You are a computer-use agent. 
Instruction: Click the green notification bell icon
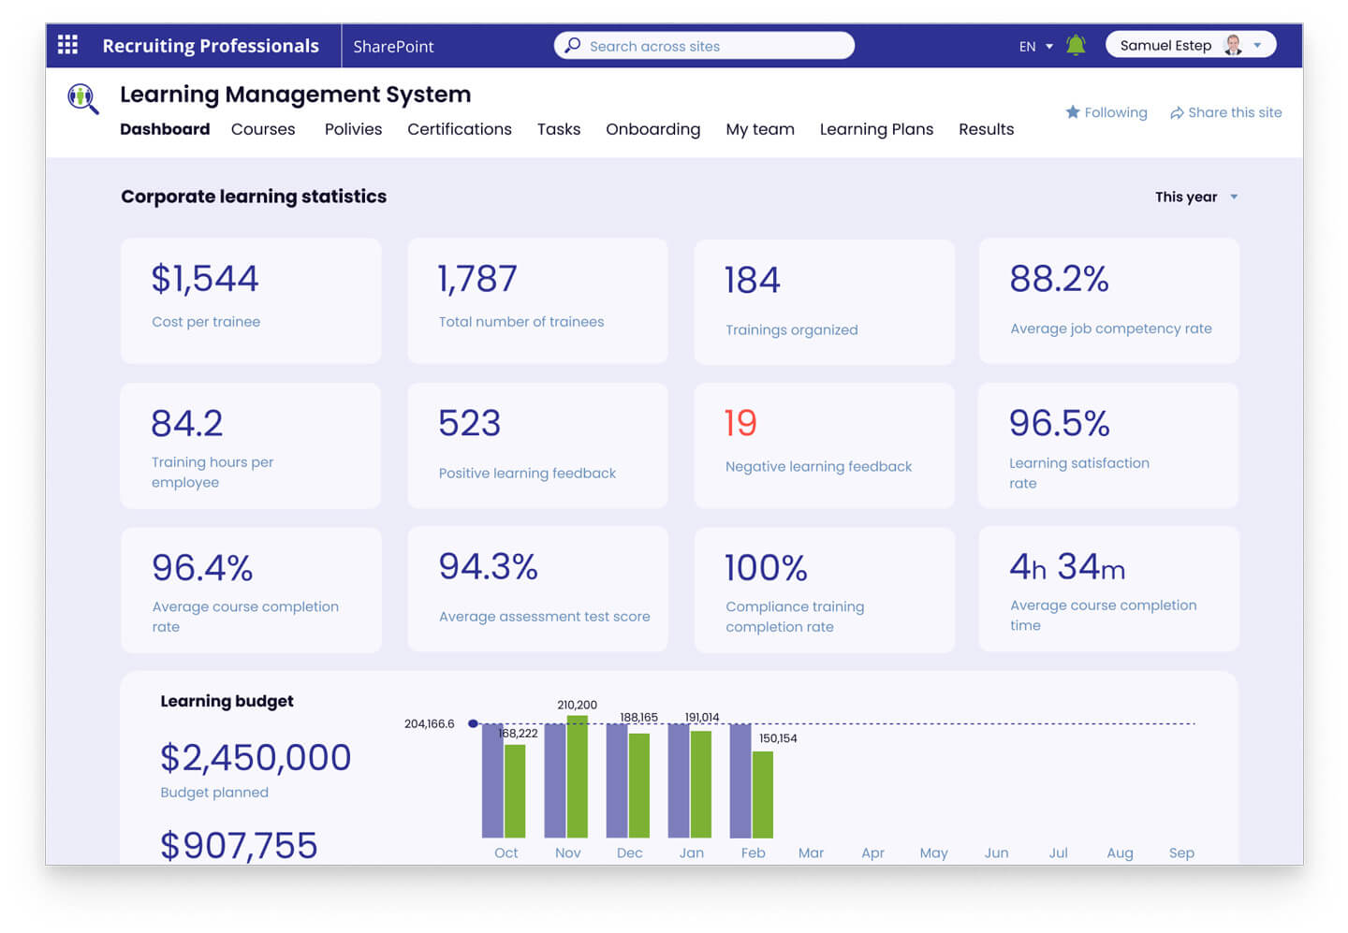tap(1076, 45)
